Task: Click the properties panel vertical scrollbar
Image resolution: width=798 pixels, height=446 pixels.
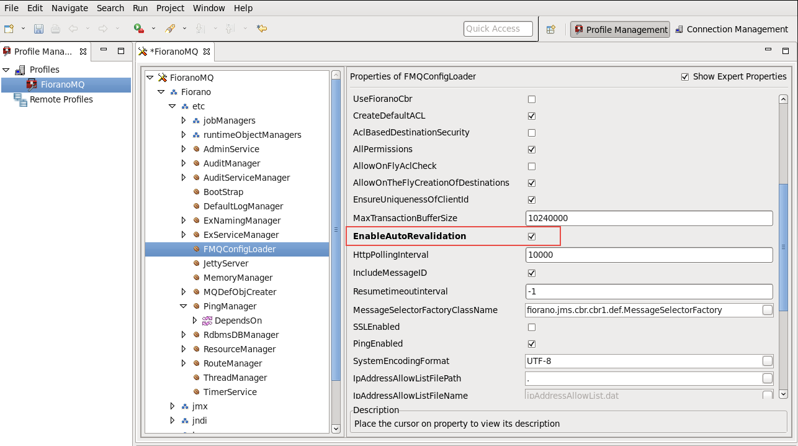Action: pyautogui.click(x=783, y=246)
